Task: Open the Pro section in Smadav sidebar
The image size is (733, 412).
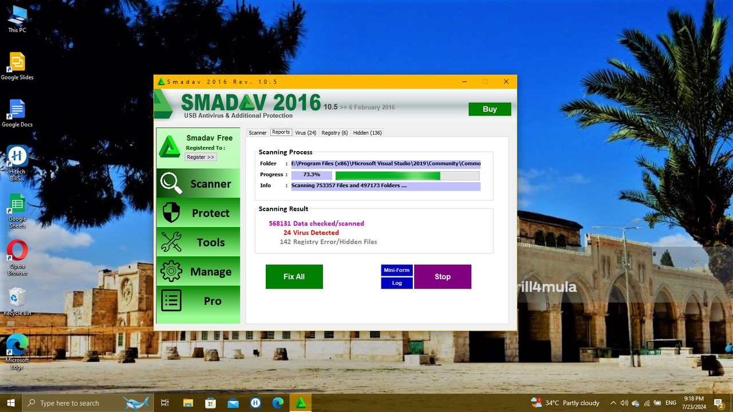Action: coord(198,301)
